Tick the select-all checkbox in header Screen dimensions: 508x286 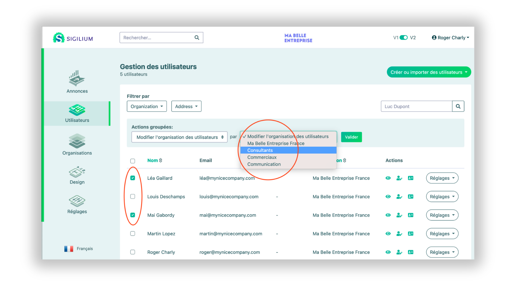pos(133,161)
